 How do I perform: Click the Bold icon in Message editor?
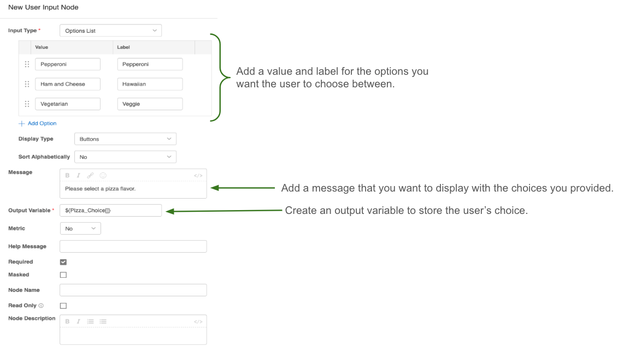coord(67,176)
